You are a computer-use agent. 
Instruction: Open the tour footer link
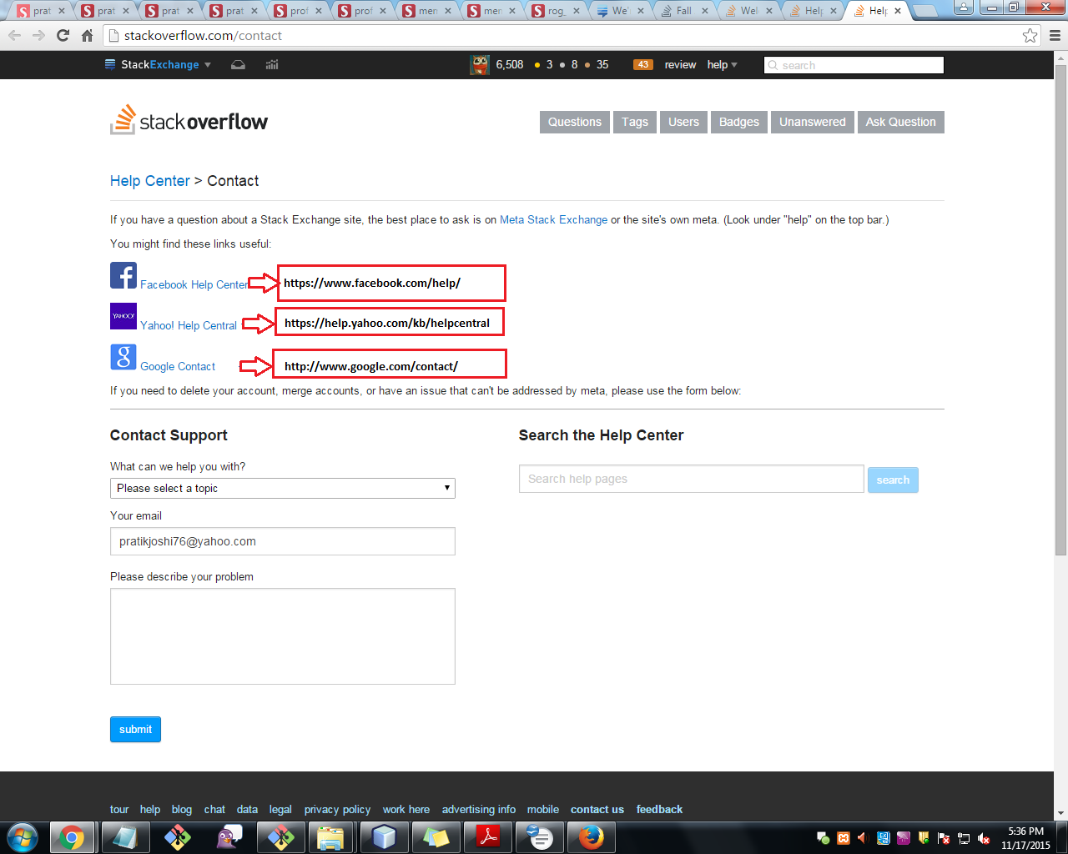coord(119,809)
